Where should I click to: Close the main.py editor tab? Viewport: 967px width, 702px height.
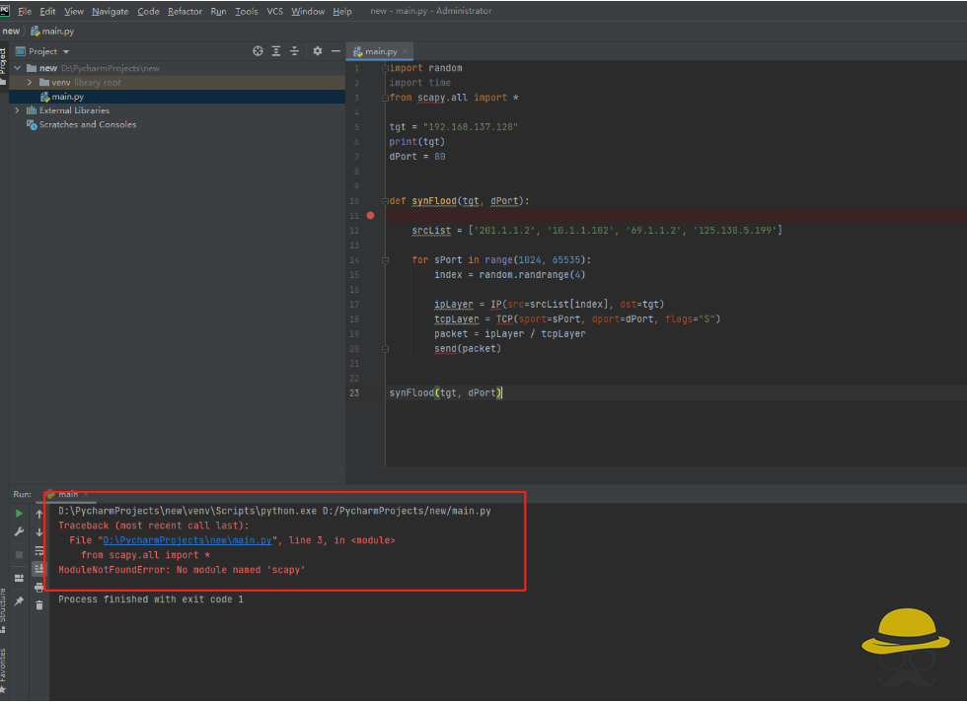coord(406,51)
